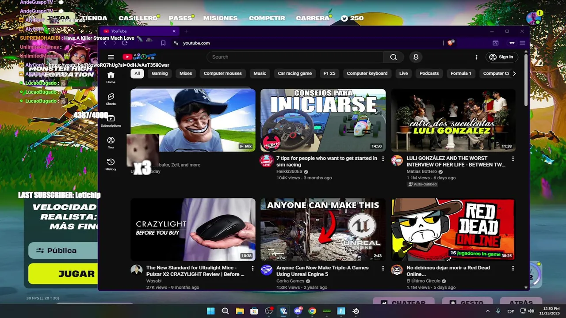Show hidden system tray icons
566x318 pixels.
(488, 311)
